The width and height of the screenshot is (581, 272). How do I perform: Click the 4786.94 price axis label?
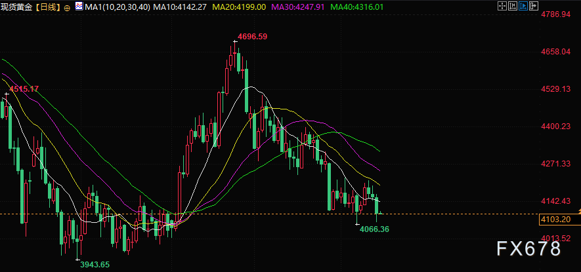[x=555, y=14]
